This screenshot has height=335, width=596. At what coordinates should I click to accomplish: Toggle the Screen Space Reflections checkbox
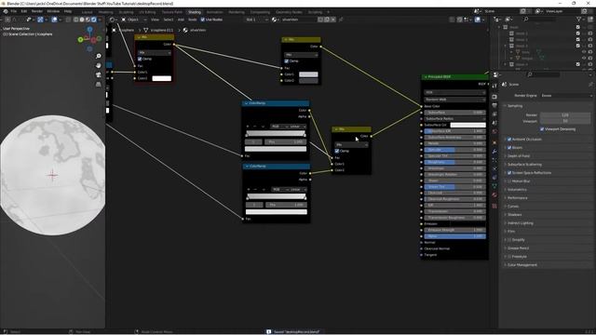click(509, 173)
